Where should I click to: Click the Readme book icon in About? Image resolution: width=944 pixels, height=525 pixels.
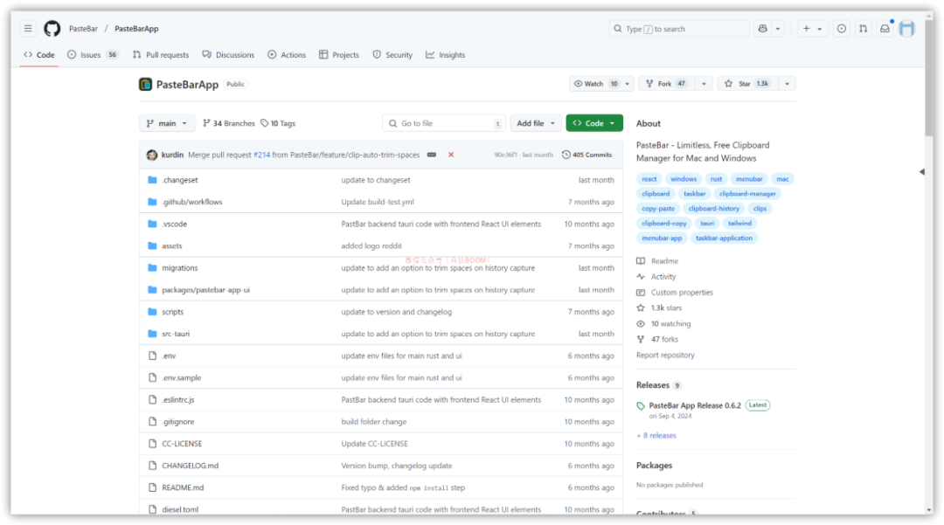641,261
